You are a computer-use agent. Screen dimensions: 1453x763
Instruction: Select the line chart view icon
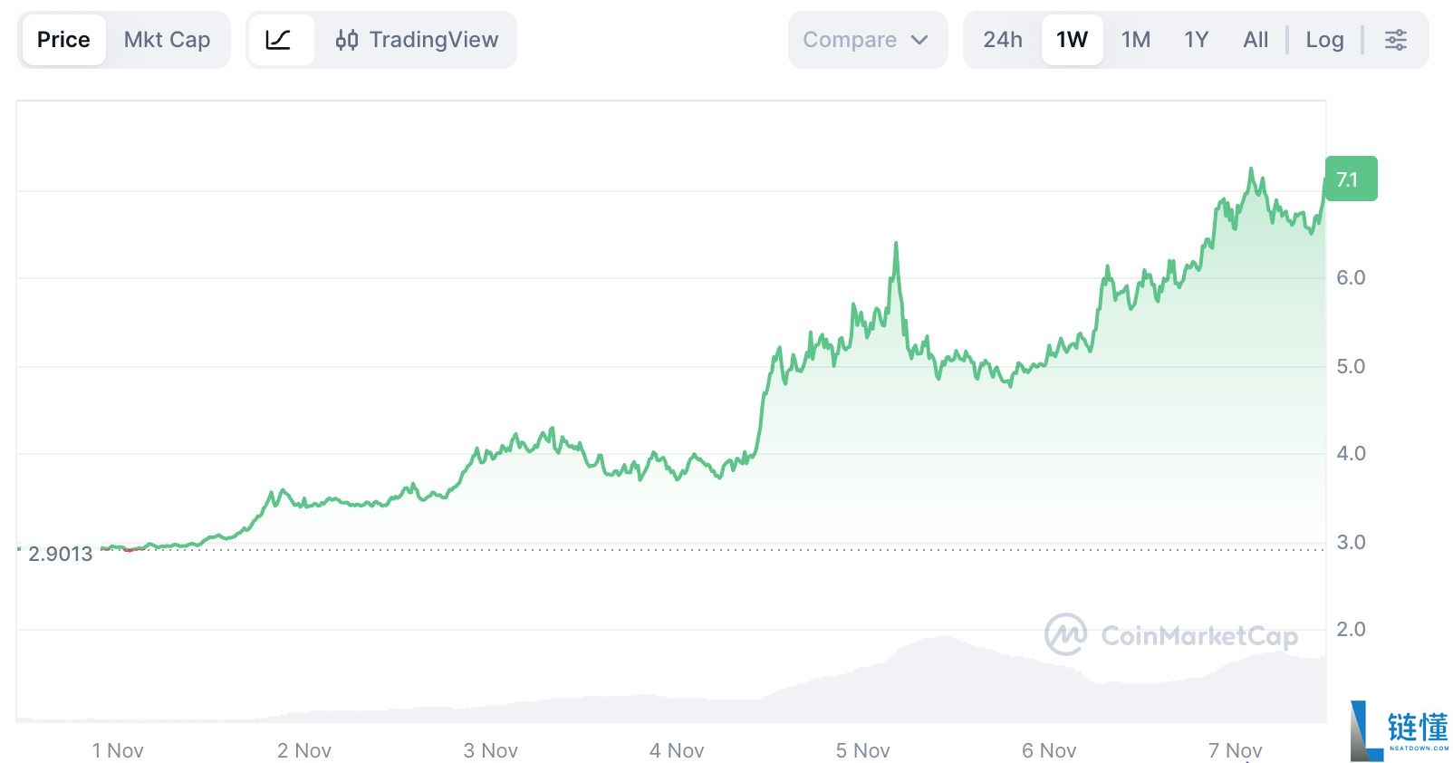[279, 40]
